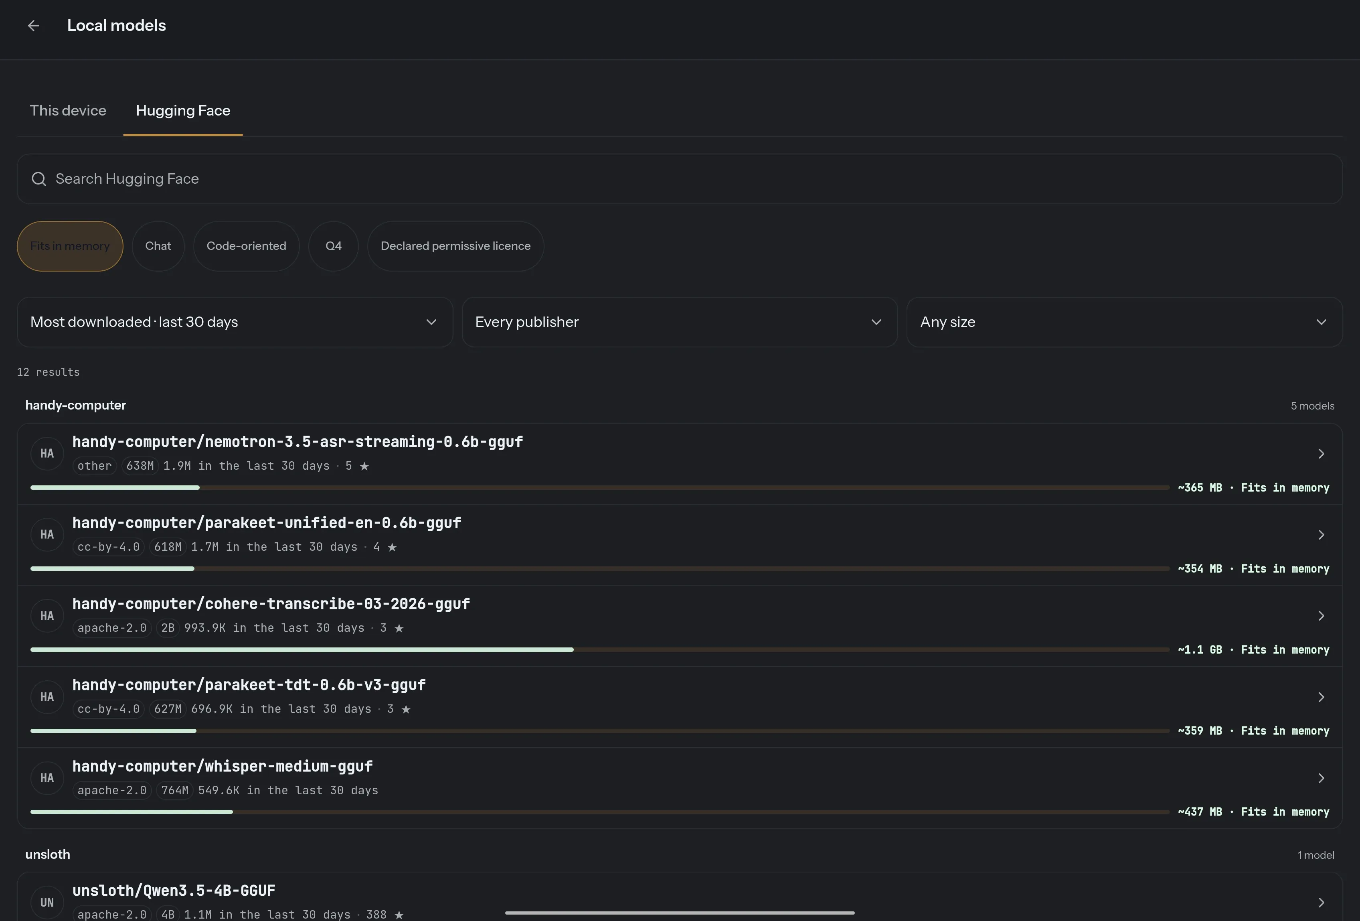
Task: Select the Hugging Face tab
Action: [183, 111]
